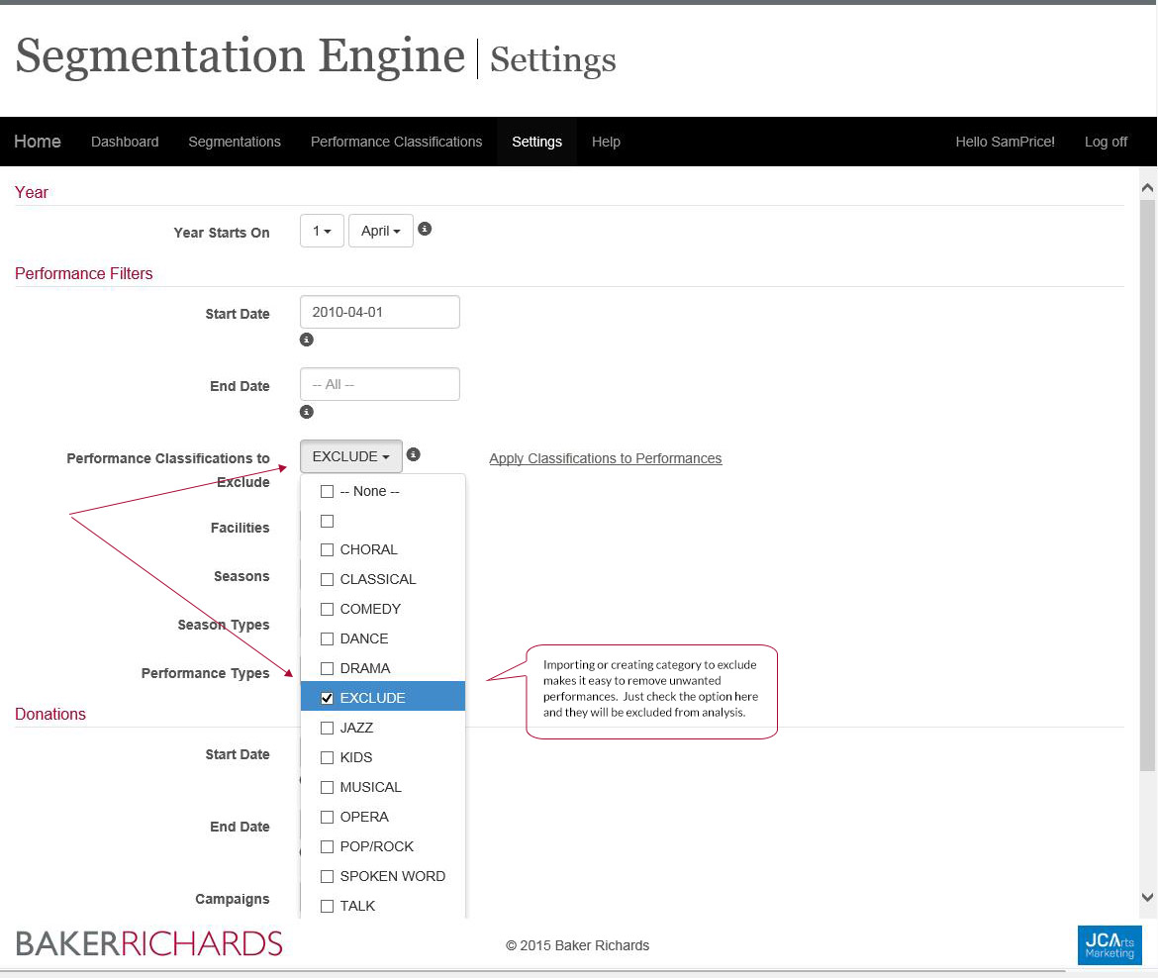This screenshot has height=980, width=1158.
Task: Uncheck the EXCLUDE classification checkbox
Action: tap(328, 698)
